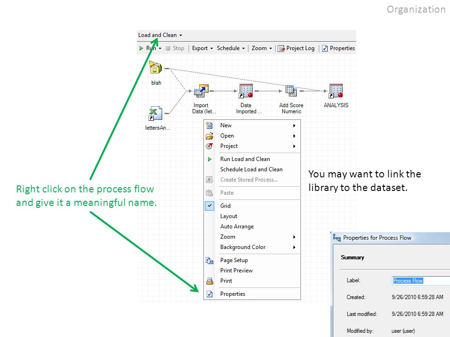Select the blah library node icon

156,68
